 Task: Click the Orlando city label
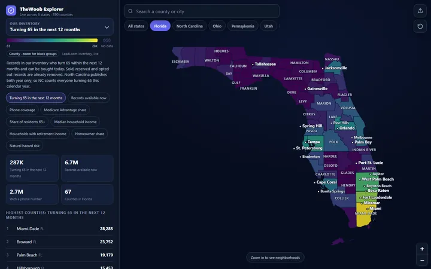[x=347, y=128]
